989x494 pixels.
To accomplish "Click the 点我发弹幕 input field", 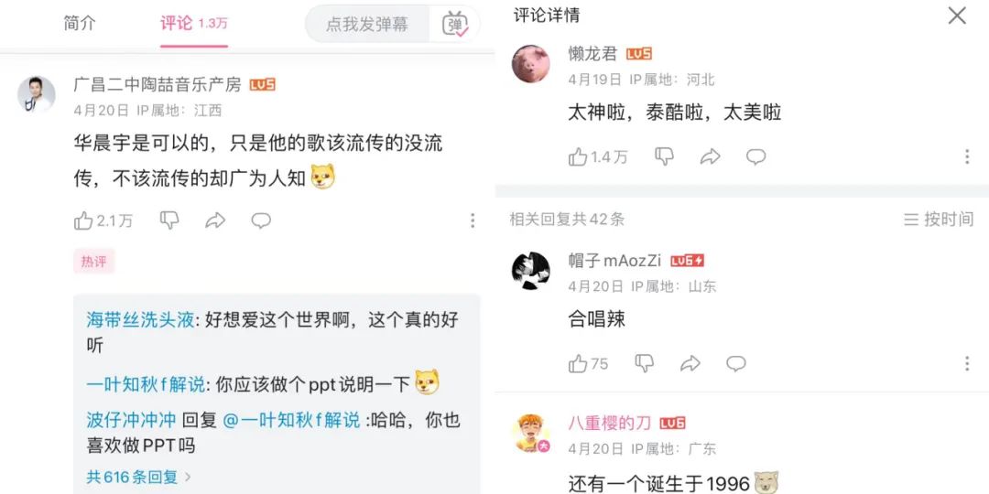I will click(367, 24).
